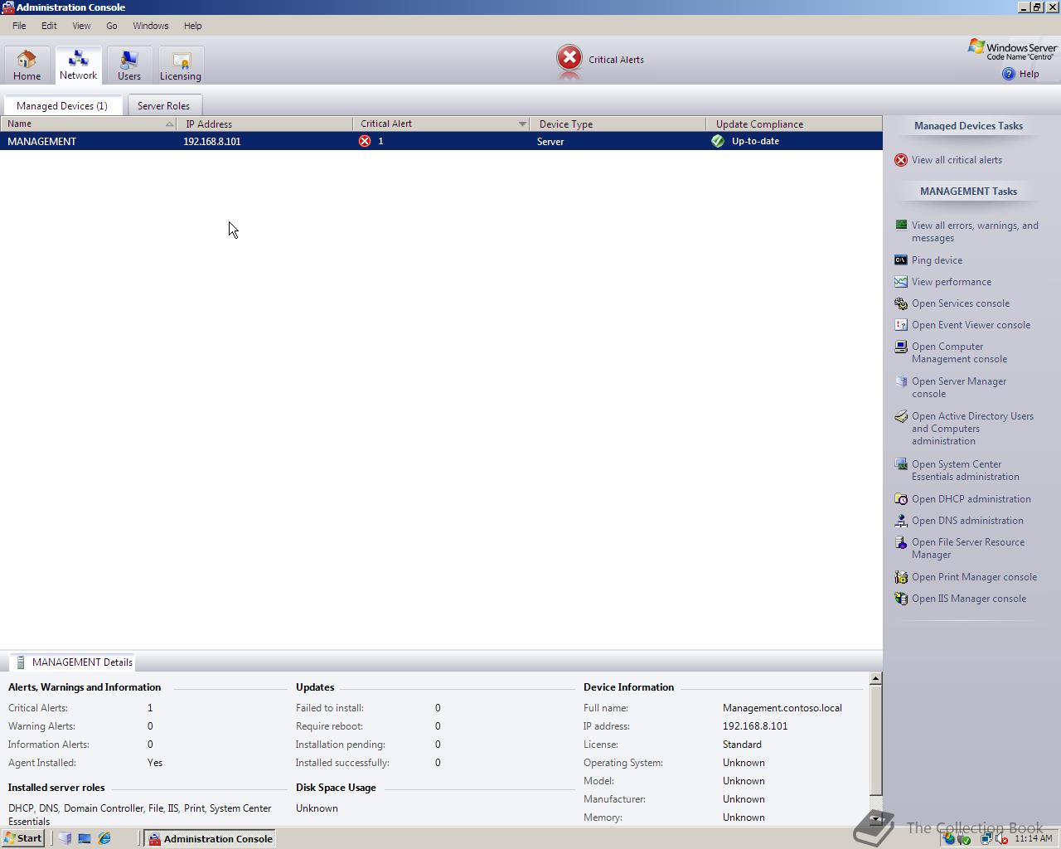
Task: Click the details pane scroll down arrow
Action: [x=875, y=818]
